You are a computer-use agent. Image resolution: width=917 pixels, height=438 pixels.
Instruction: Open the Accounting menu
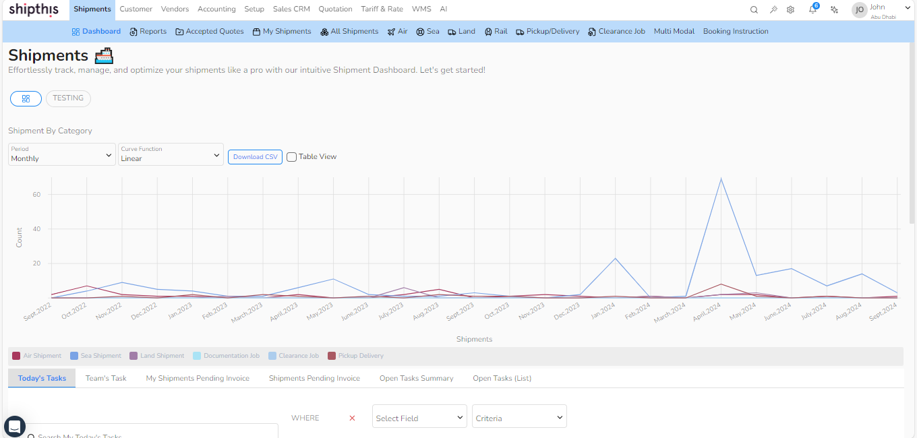(x=216, y=9)
